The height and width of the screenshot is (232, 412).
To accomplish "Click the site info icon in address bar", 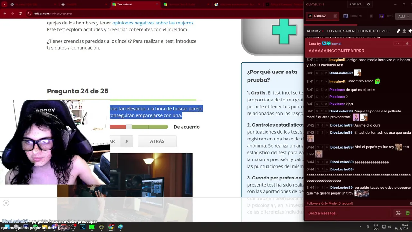I will coord(29,14).
